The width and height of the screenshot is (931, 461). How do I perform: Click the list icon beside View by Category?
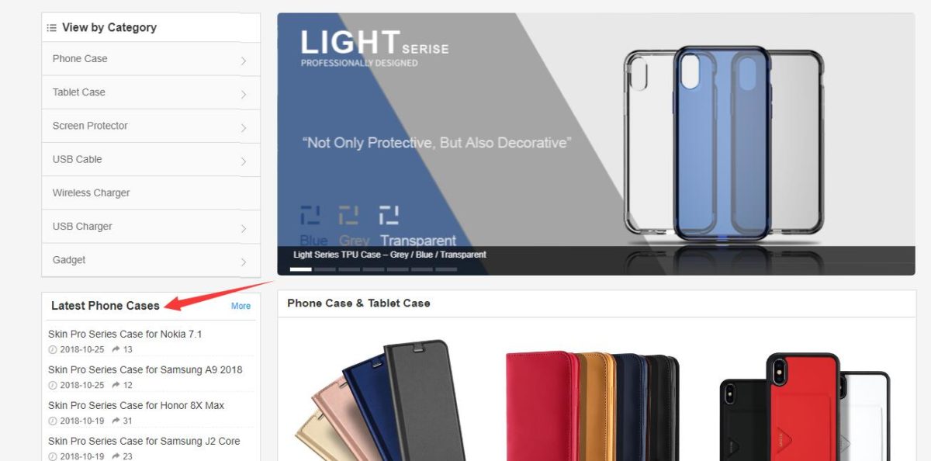(51, 28)
